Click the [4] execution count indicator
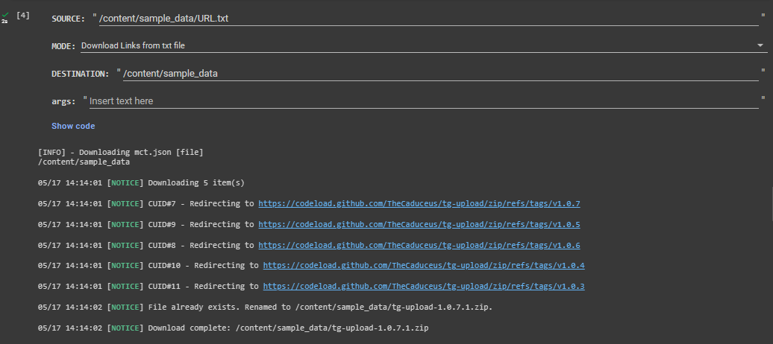 pos(23,16)
